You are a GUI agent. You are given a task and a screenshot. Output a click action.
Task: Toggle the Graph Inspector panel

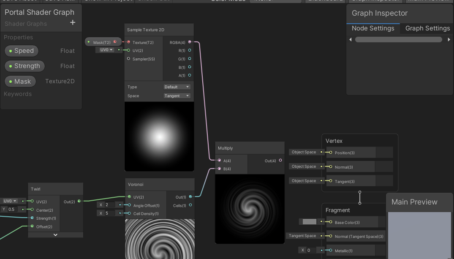click(375, 1)
